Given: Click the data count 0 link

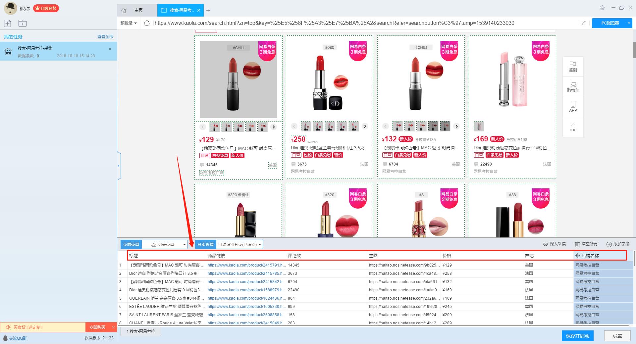Looking at the screenshot, I should point(38,56).
